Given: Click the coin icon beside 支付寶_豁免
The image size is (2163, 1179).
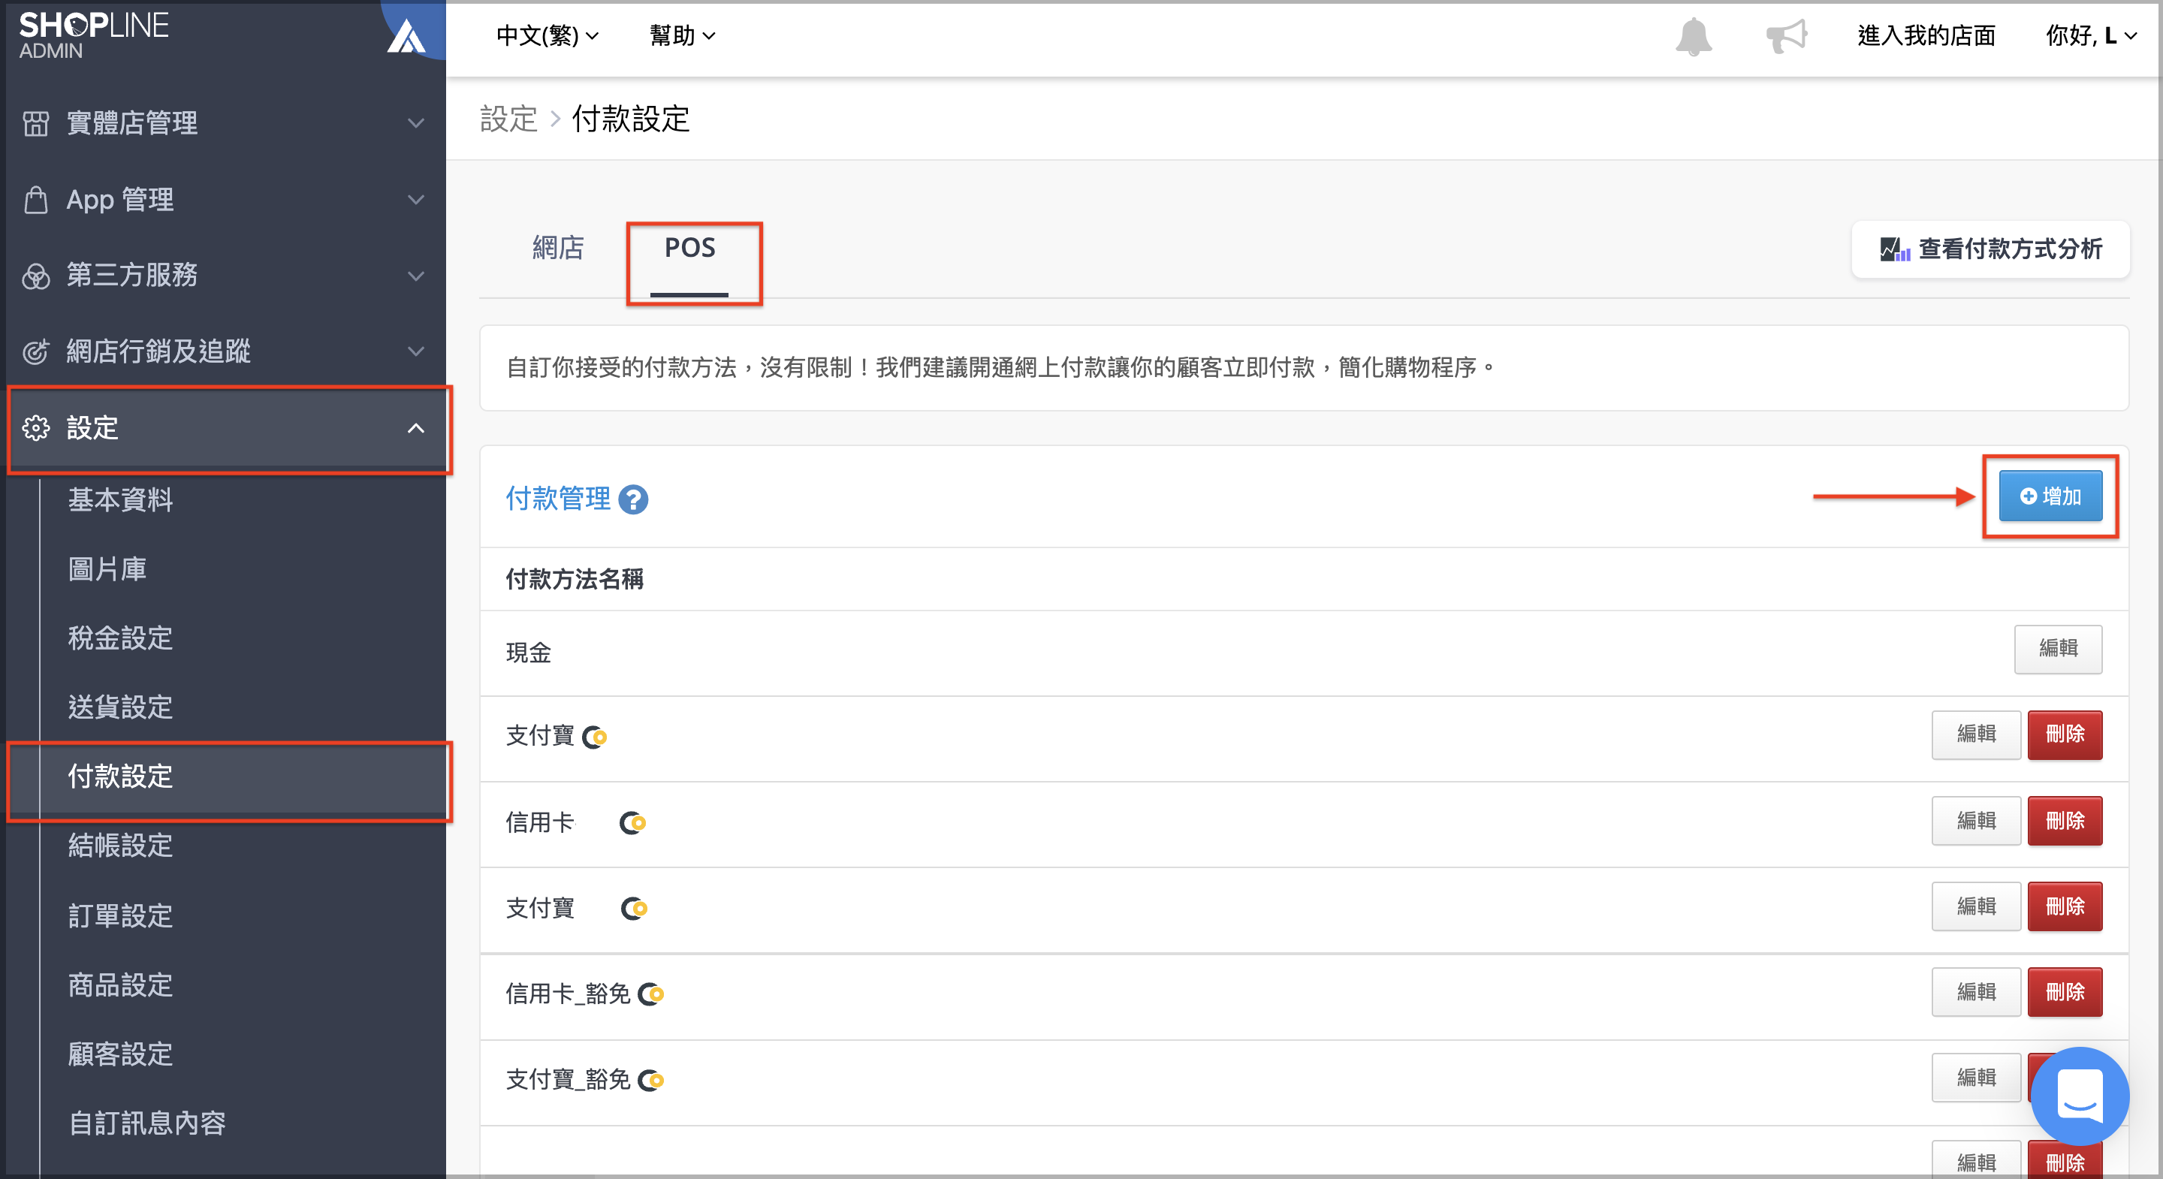Looking at the screenshot, I should [650, 1080].
